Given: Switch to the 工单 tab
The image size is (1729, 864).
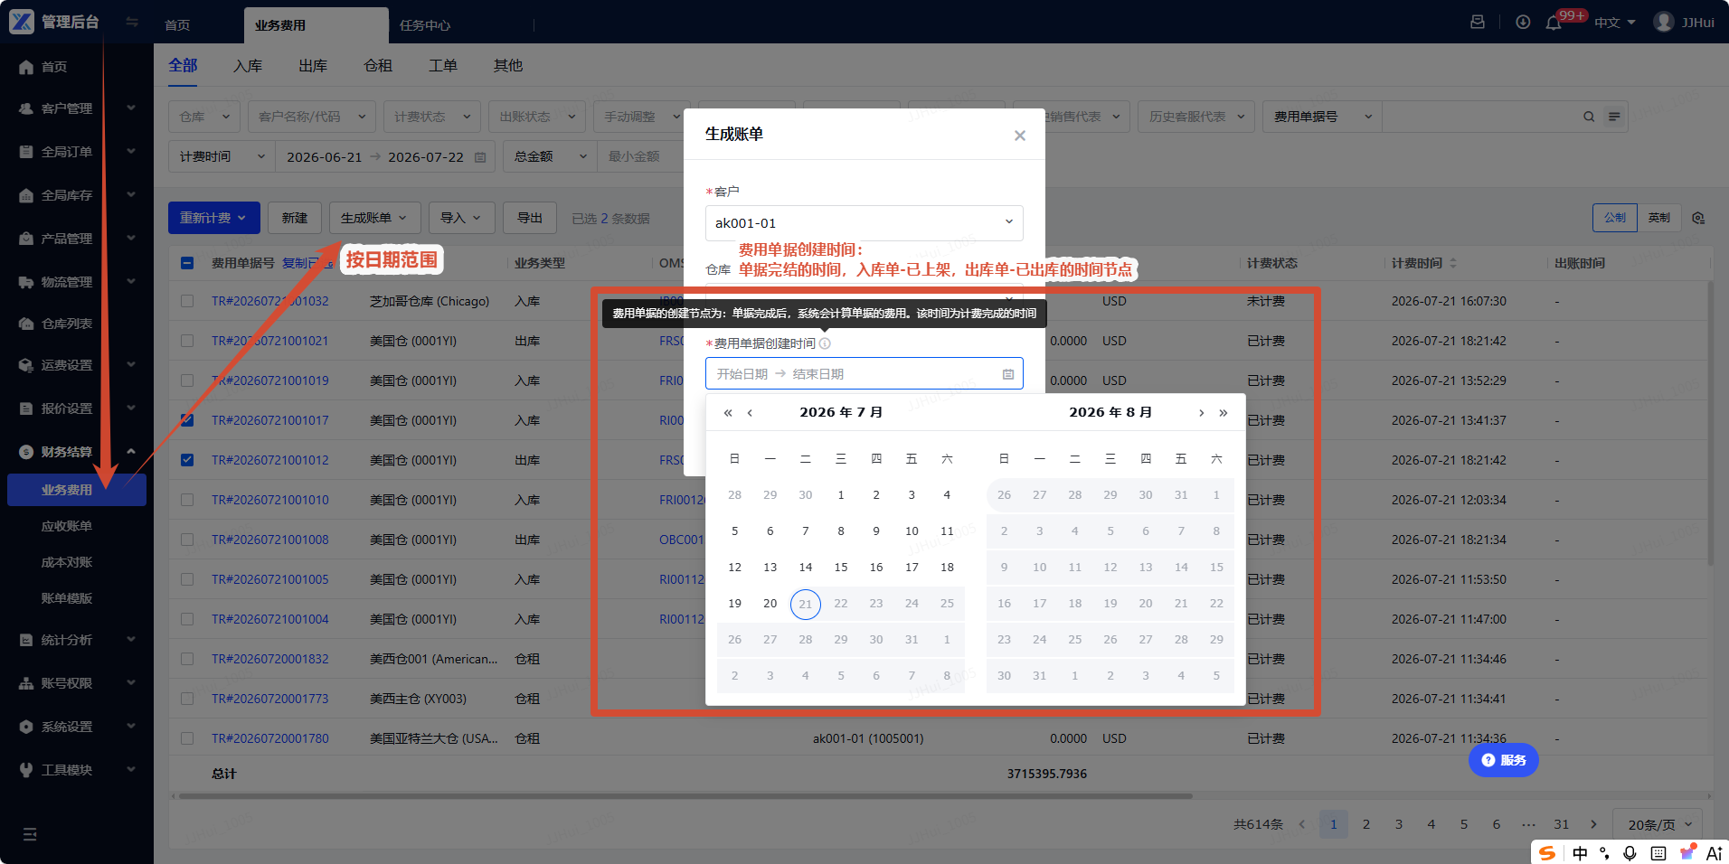Looking at the screenshot, I should [443, 66].
